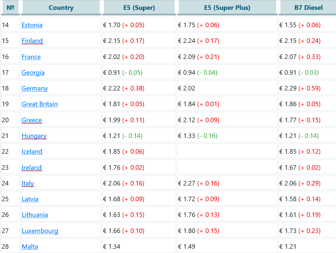Image resolution: width=336 pixels, height=253 pixels.
Task: Go to the Iceland link
Action: point(32,151)
